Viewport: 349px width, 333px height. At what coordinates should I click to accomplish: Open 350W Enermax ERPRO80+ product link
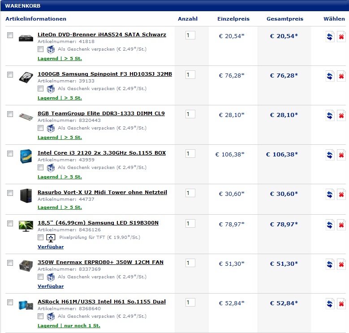point(100,262)
